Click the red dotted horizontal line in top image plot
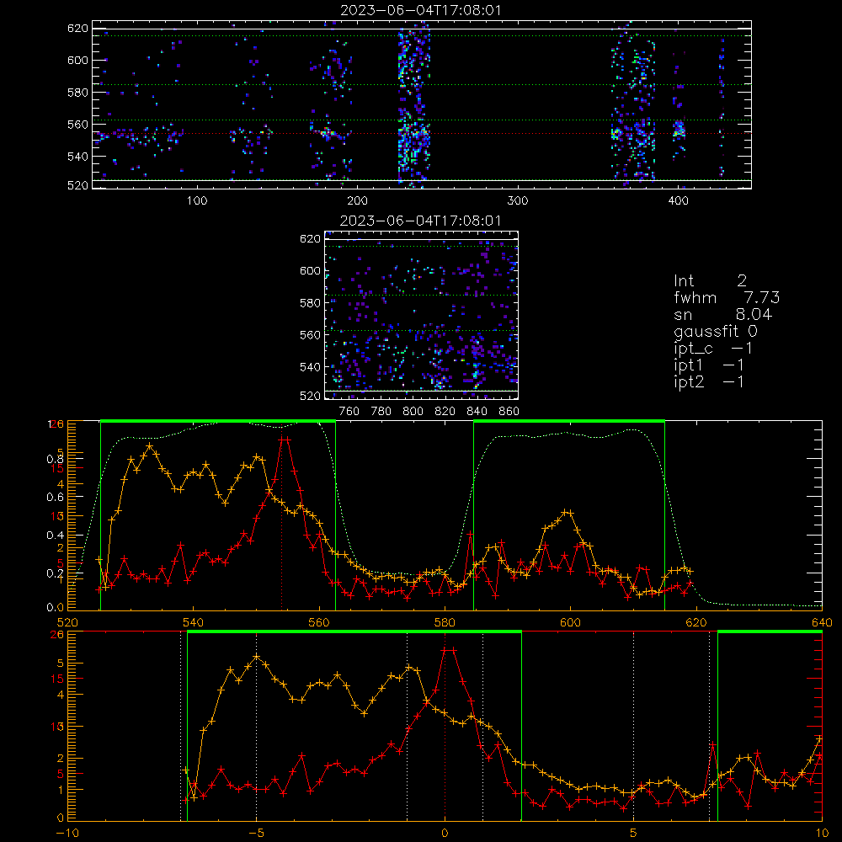This screenshot has width=842, height=842. click(422, 134)
